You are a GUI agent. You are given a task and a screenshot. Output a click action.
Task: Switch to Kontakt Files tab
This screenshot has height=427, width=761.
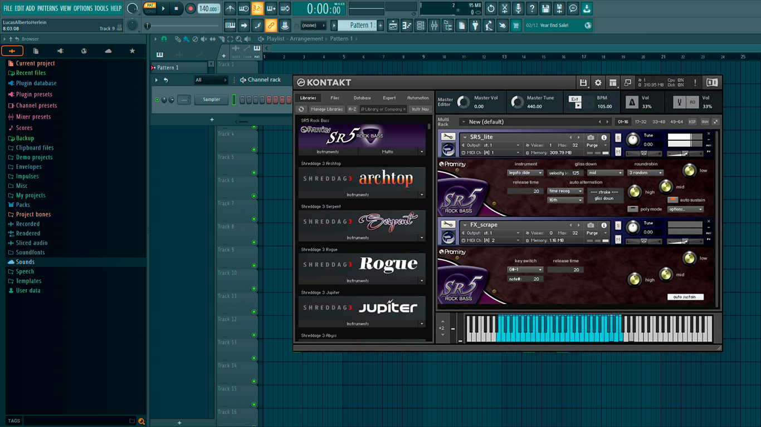[x=335, y=98]
